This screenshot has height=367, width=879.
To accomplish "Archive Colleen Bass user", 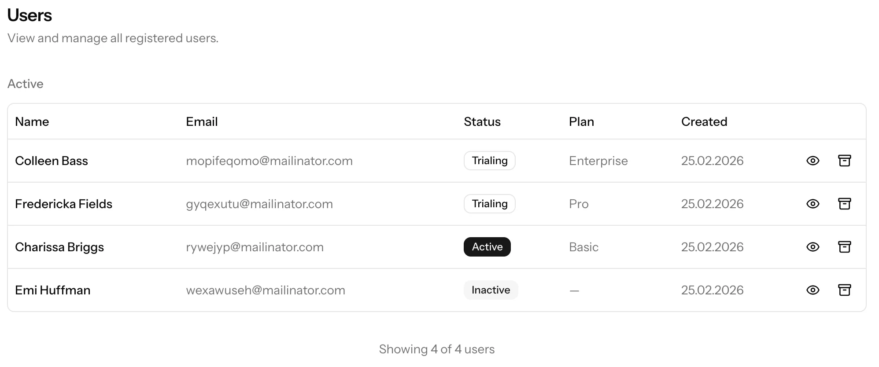I will click(844, 161).
